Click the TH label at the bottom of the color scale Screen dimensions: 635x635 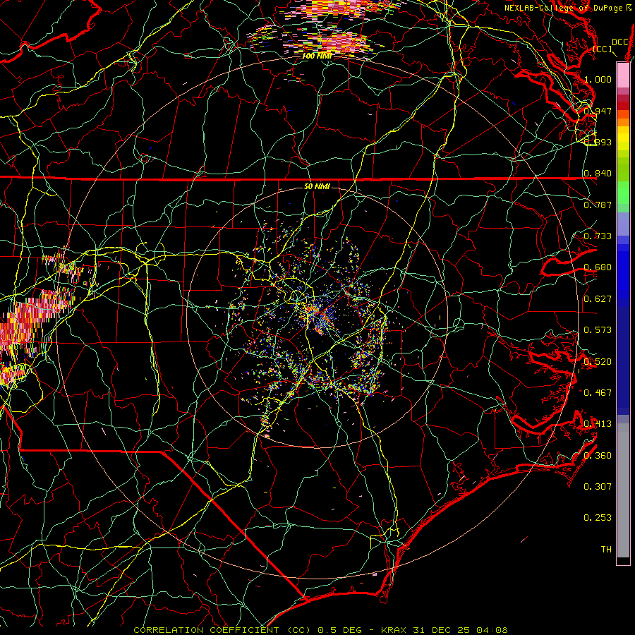pos(606,549)
